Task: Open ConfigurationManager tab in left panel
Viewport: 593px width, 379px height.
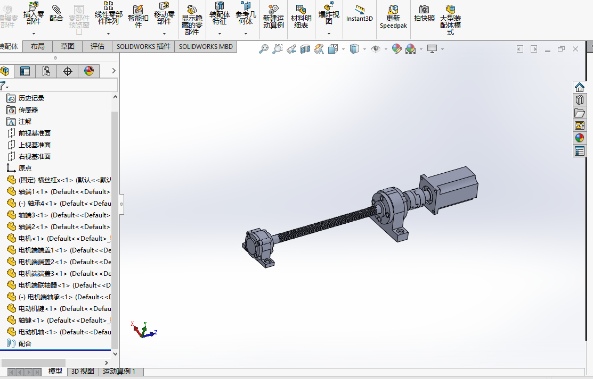Action: [x=46, y=71]
